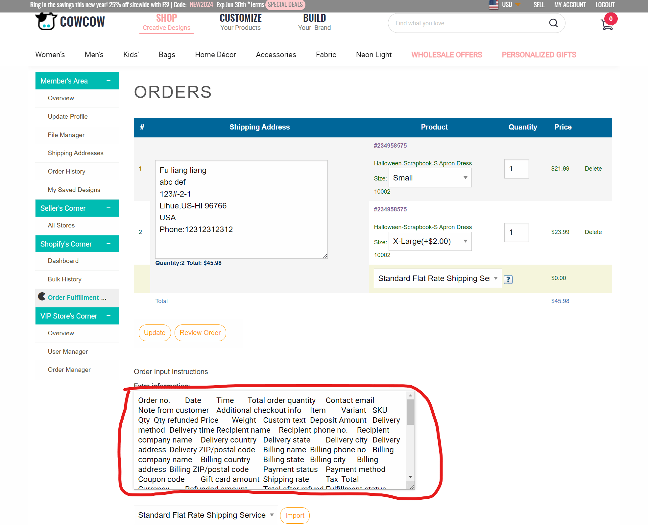Click the search magnifier icon
Screen dimensions: 648x525
click(x=553, y=23)
